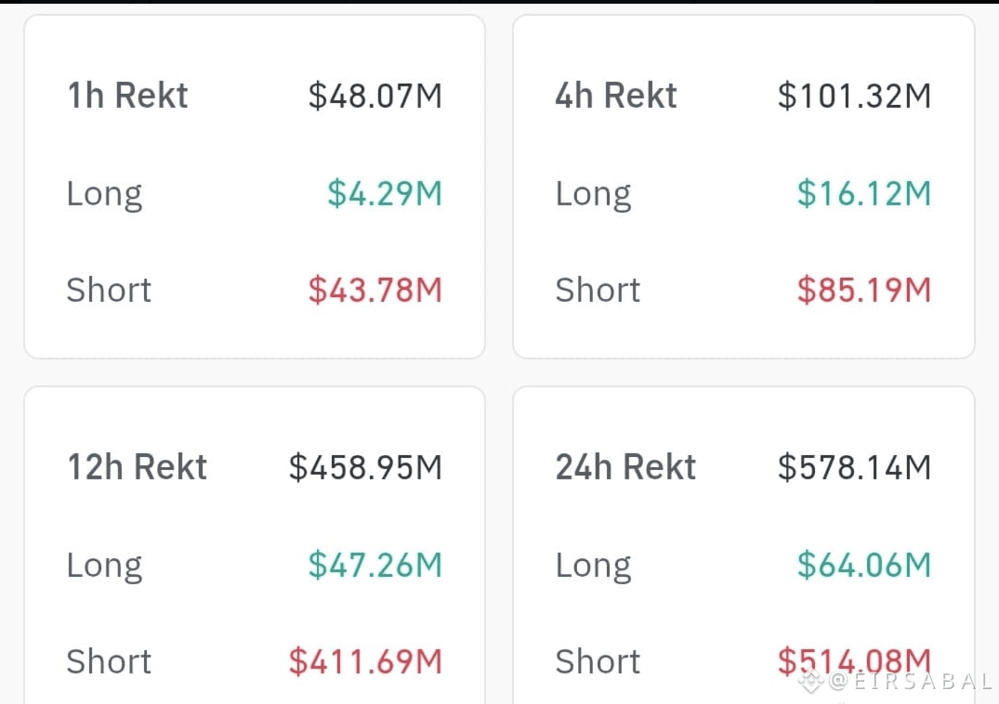
Task: Click the 4h Long value $16.12M
Action: point(864,193)
